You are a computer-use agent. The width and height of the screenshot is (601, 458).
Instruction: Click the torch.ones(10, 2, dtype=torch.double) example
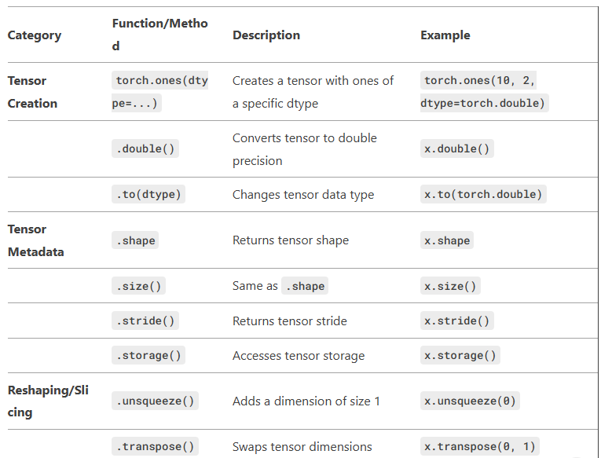[485, 92]
